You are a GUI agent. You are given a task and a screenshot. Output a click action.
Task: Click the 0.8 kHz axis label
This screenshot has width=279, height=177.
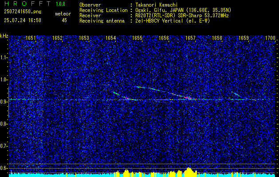4,124
